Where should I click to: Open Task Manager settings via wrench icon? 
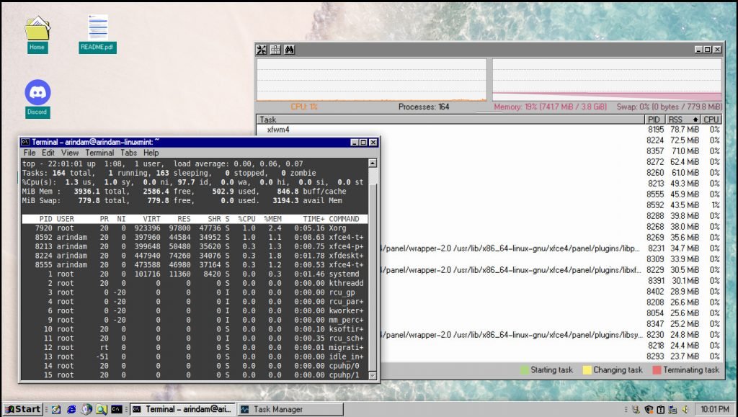261,50
